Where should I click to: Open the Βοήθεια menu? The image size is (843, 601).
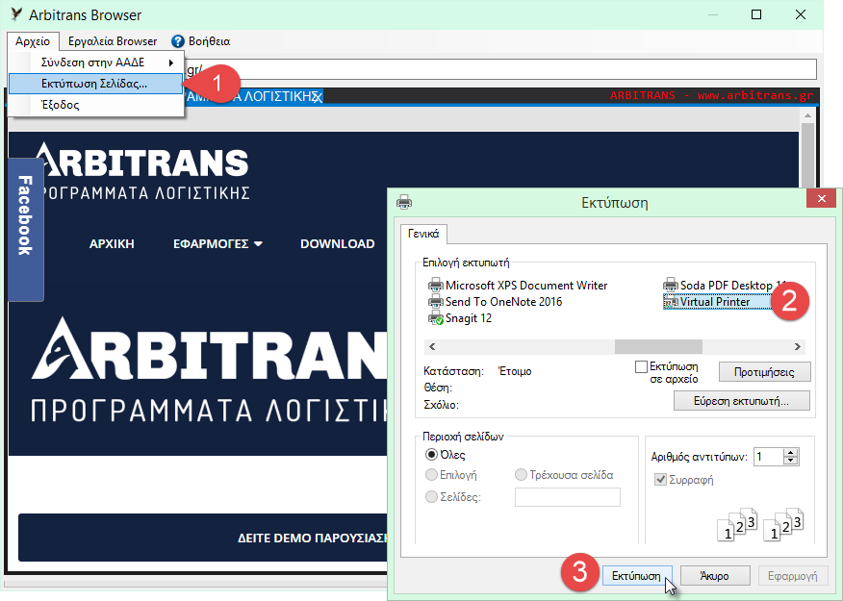[x=201, y=41]
